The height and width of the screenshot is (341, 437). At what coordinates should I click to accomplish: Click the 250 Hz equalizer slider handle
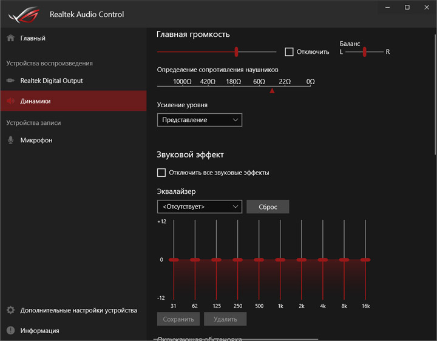pos(238,260)
